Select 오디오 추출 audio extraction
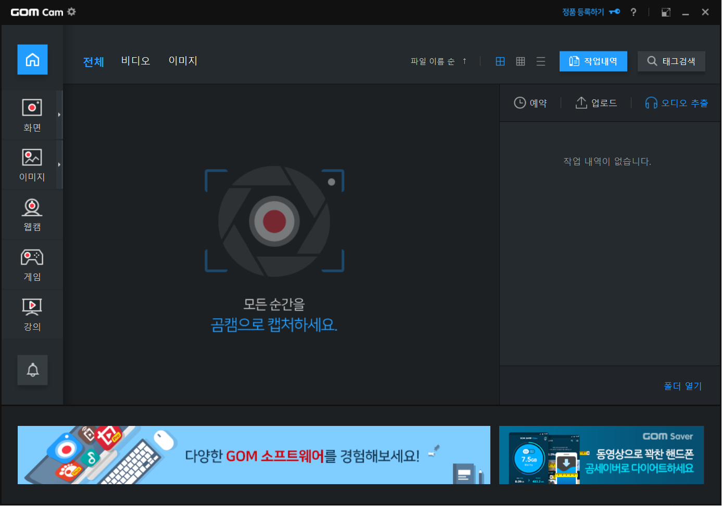 coord(676,103)
